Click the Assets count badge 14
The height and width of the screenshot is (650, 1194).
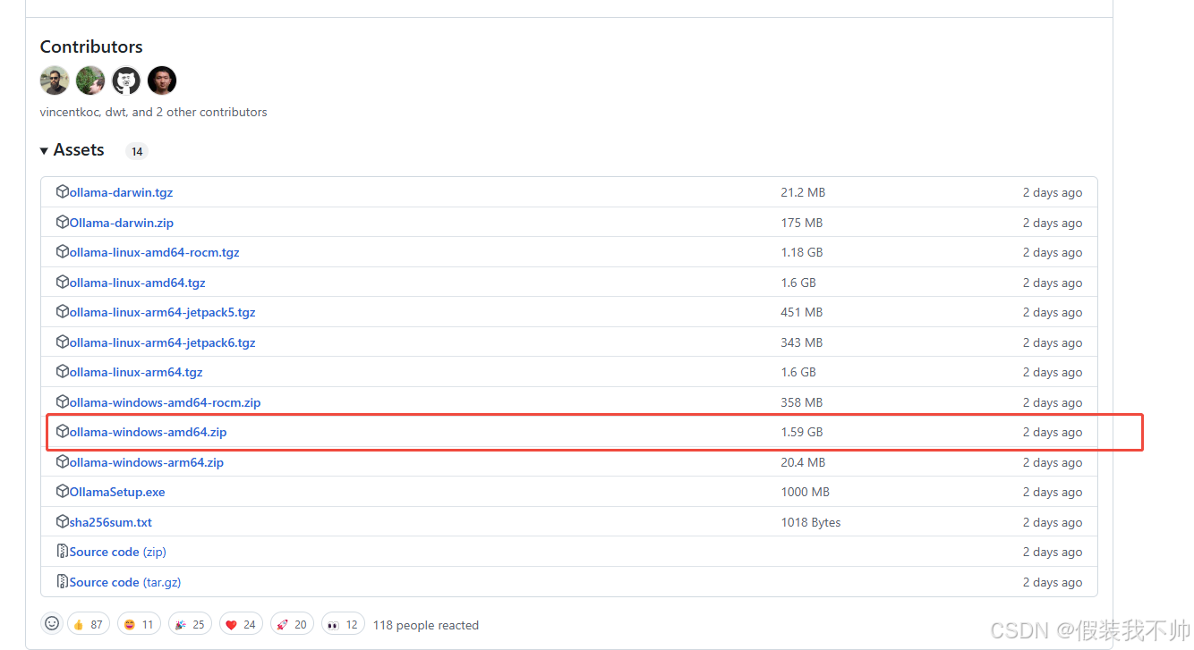(x=137, y=151)
